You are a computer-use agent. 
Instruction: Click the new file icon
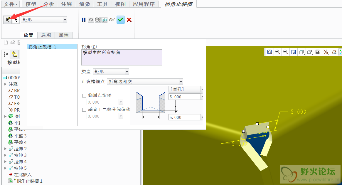pyautogui.click(x=6, y=42)
